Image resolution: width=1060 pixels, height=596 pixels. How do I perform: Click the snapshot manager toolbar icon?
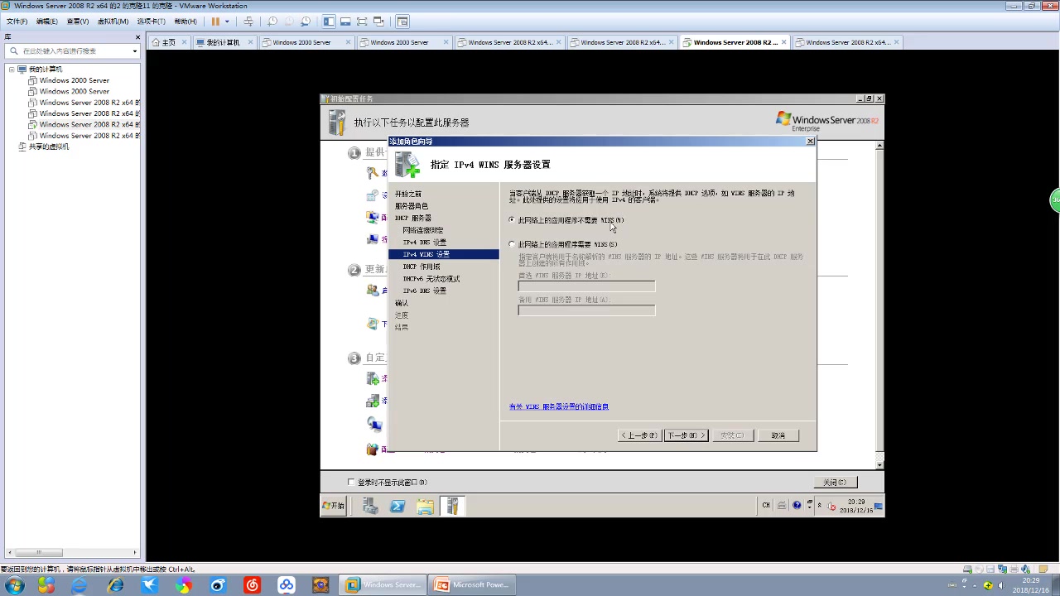click(306, 21)
